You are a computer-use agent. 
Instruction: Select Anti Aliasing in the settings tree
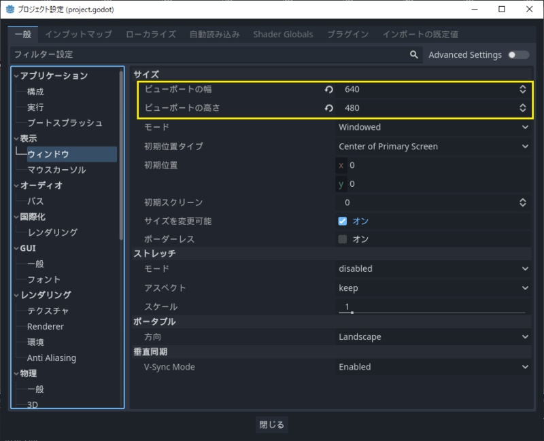[52, 358]
